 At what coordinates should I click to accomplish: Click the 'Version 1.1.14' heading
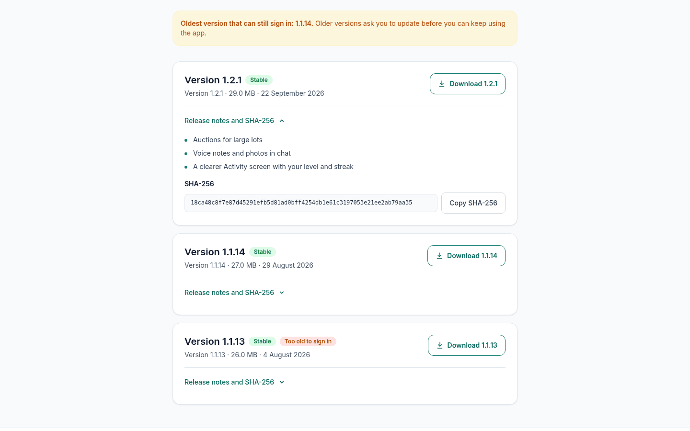click(215, 252)
